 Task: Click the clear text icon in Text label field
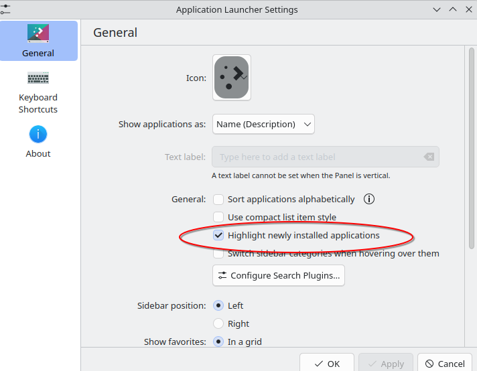(428, 157)
